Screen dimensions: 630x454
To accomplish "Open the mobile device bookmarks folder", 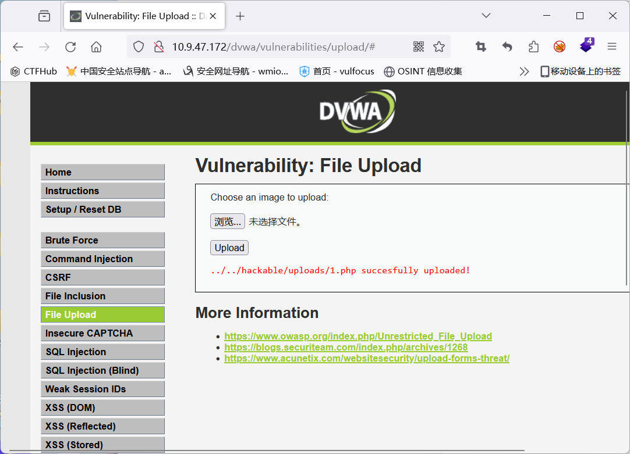I will coord(581,72).
